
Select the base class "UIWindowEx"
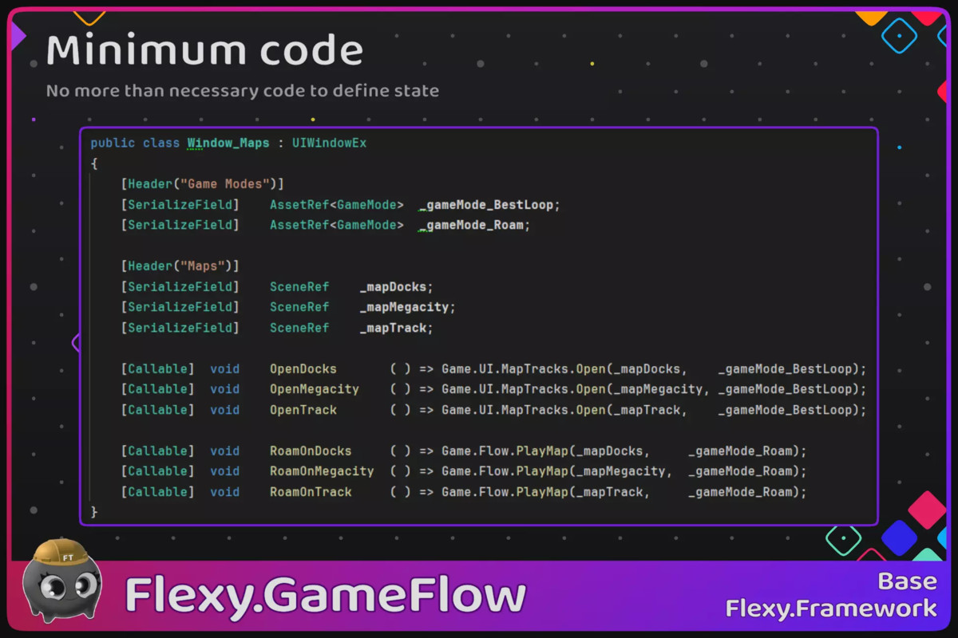point(329,144)
